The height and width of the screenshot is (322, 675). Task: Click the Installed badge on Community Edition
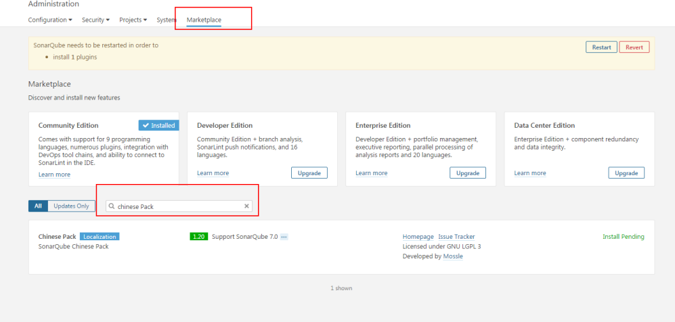coord(159,126)
